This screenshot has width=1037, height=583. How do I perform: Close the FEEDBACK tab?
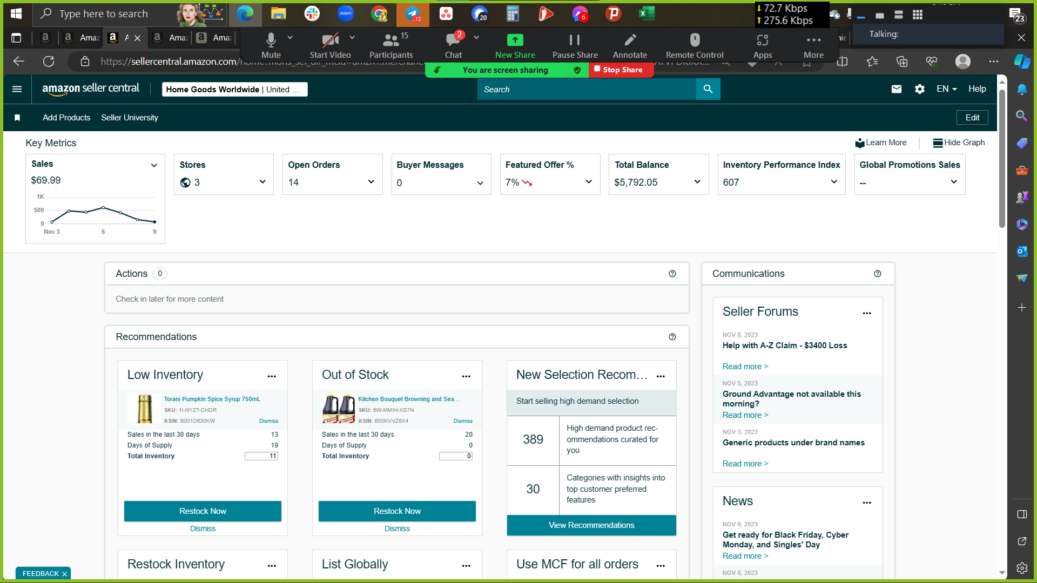click(x=64, y=574)
